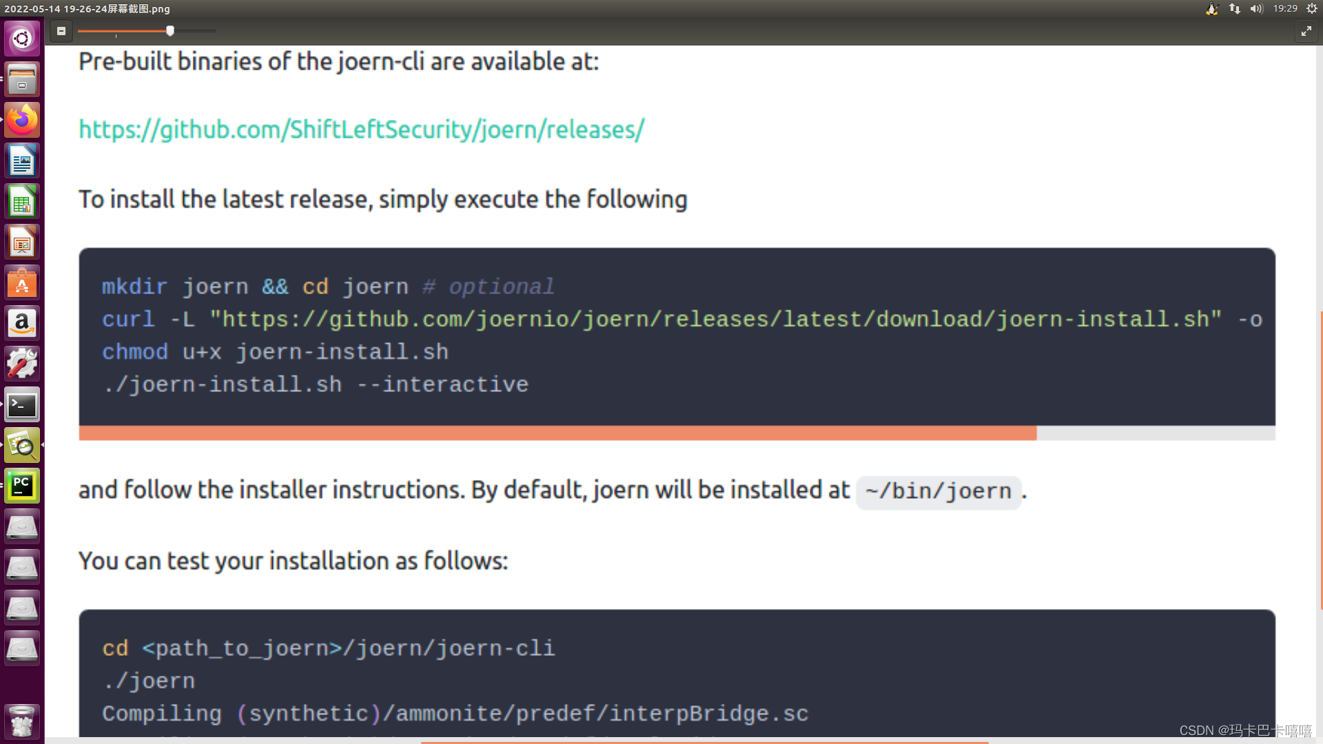
Task: Click the curl -L download command line
Action: (x=682, y=320)
